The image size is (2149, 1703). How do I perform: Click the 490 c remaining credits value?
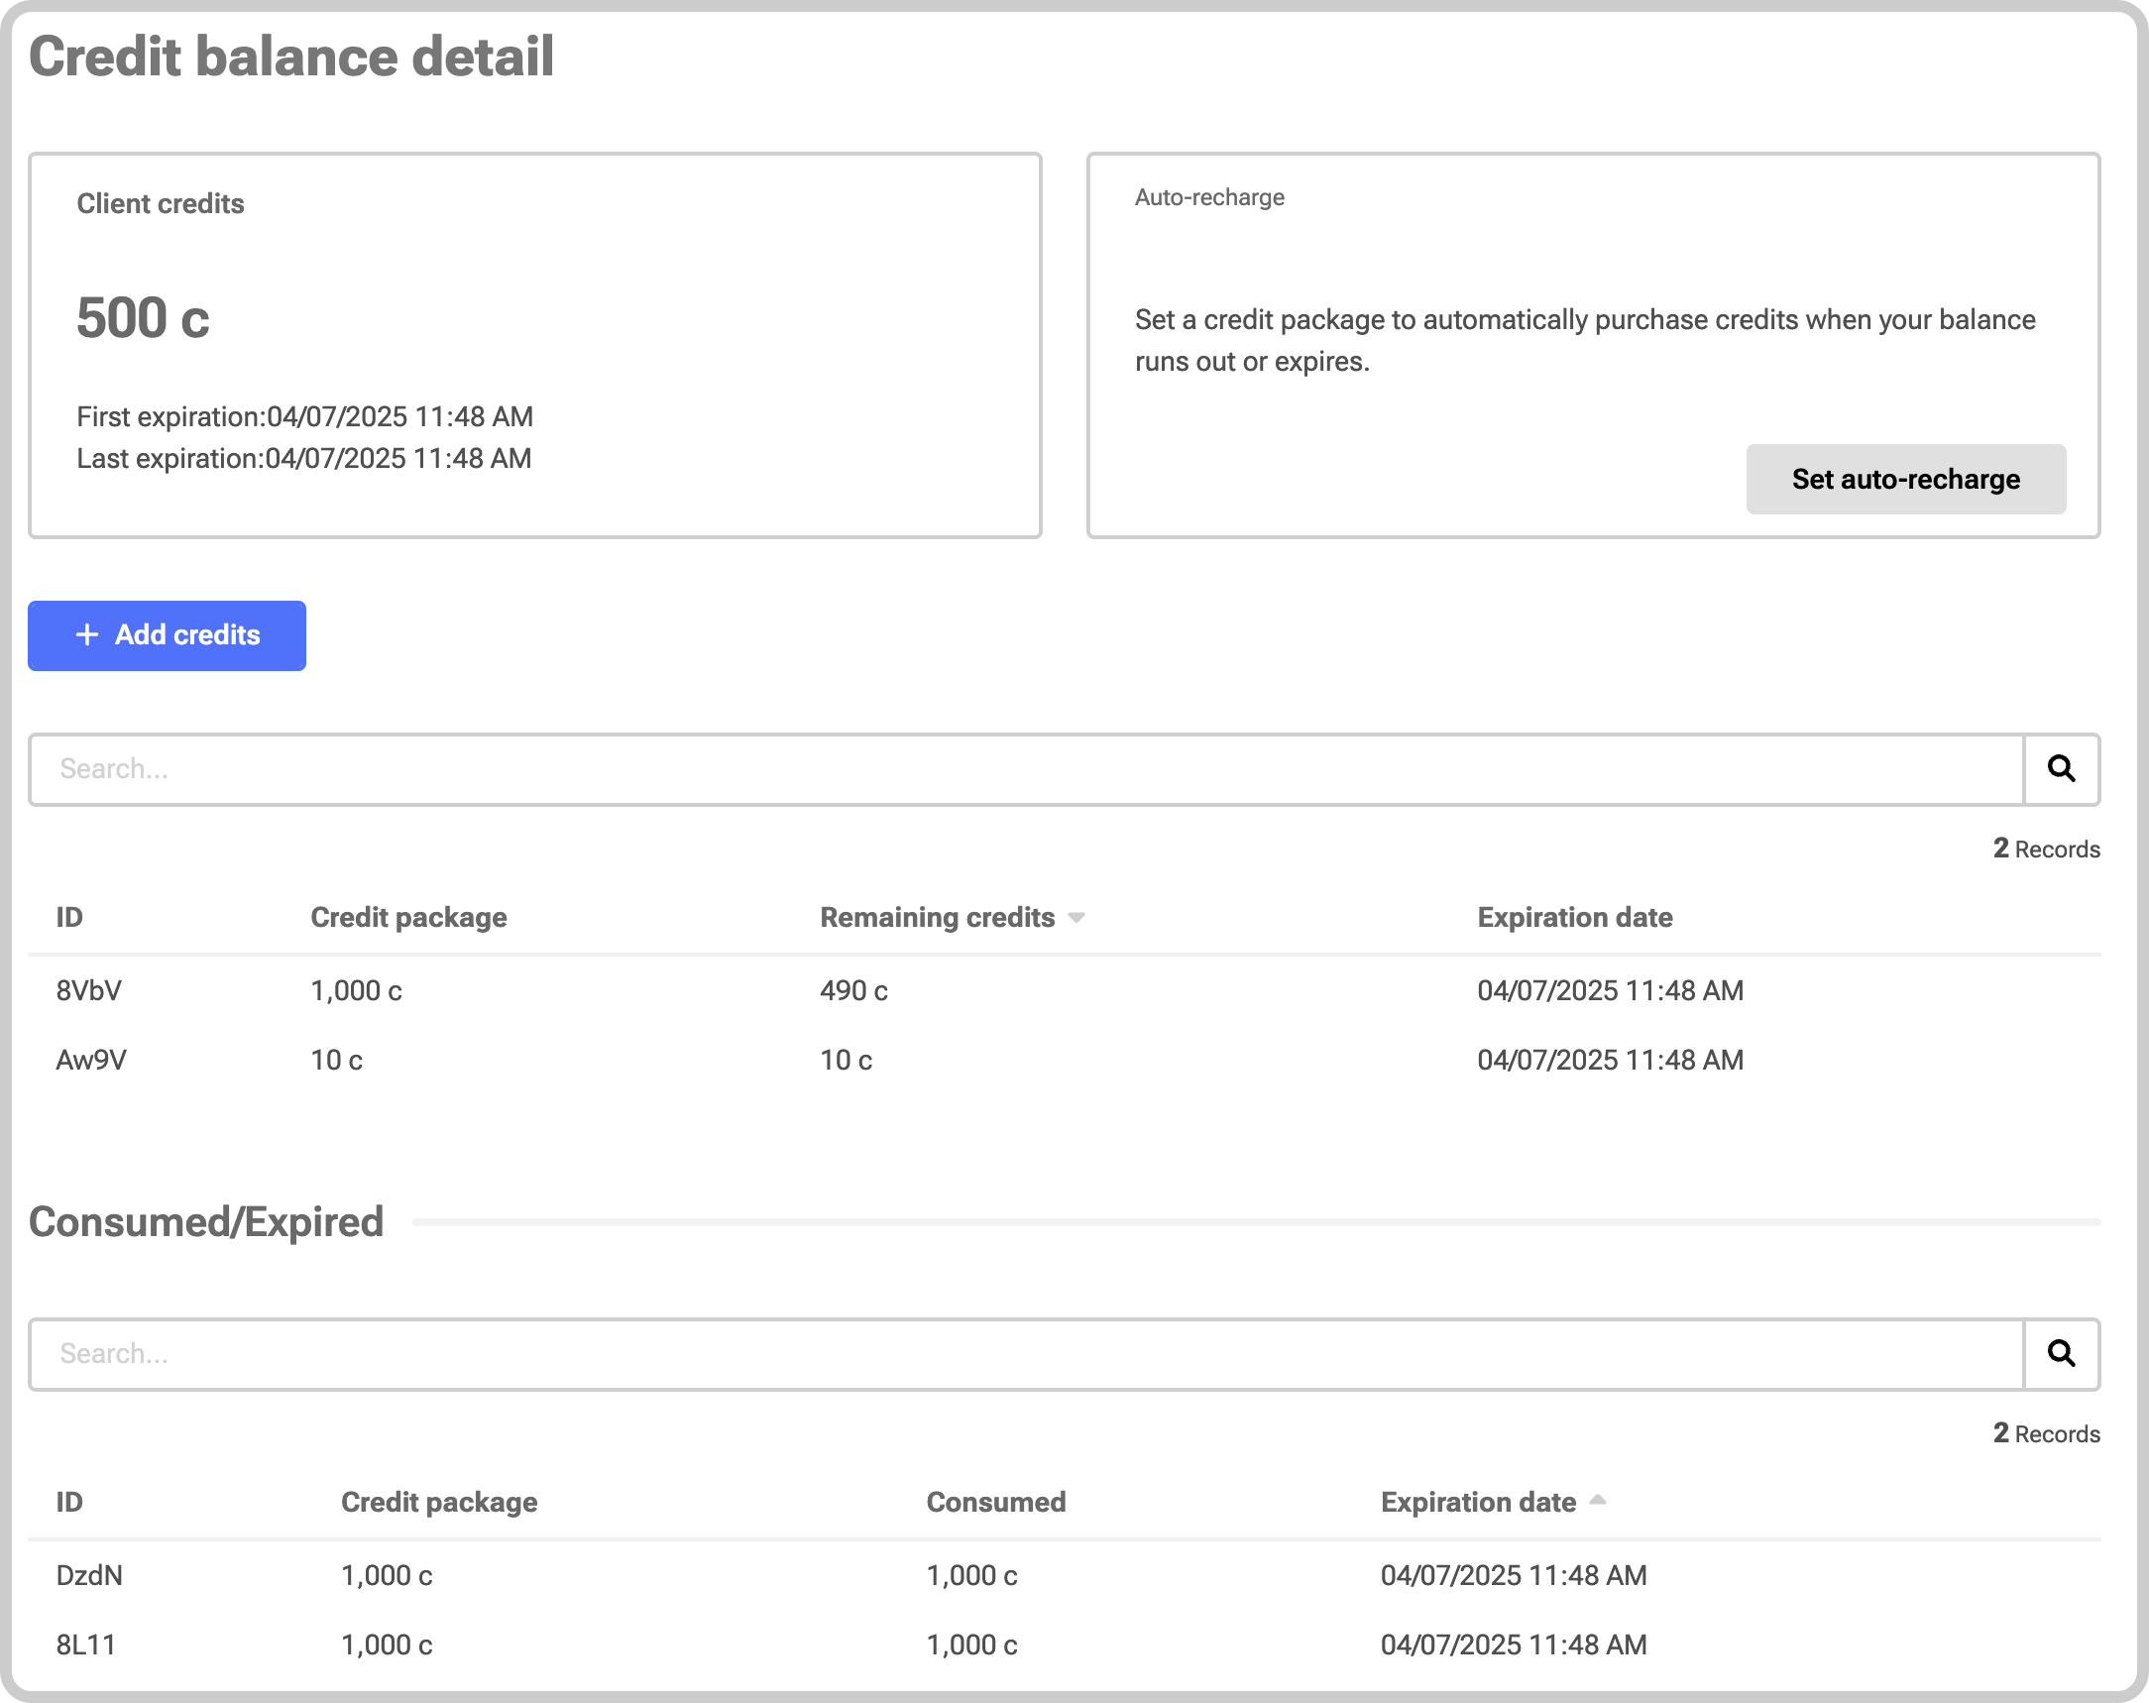point(853,990)
